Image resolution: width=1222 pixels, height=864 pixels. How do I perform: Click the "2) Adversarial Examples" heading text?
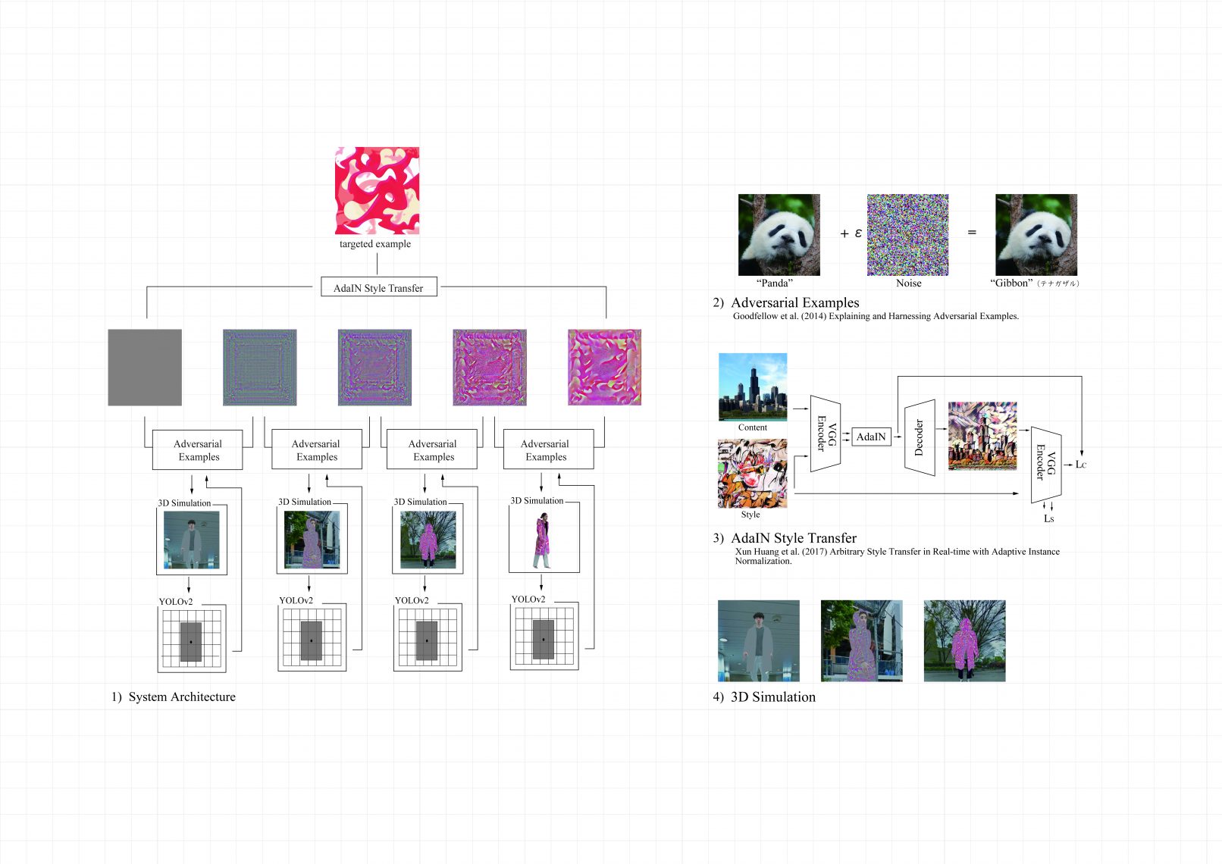pyautogui.click(x=786, y=302)
